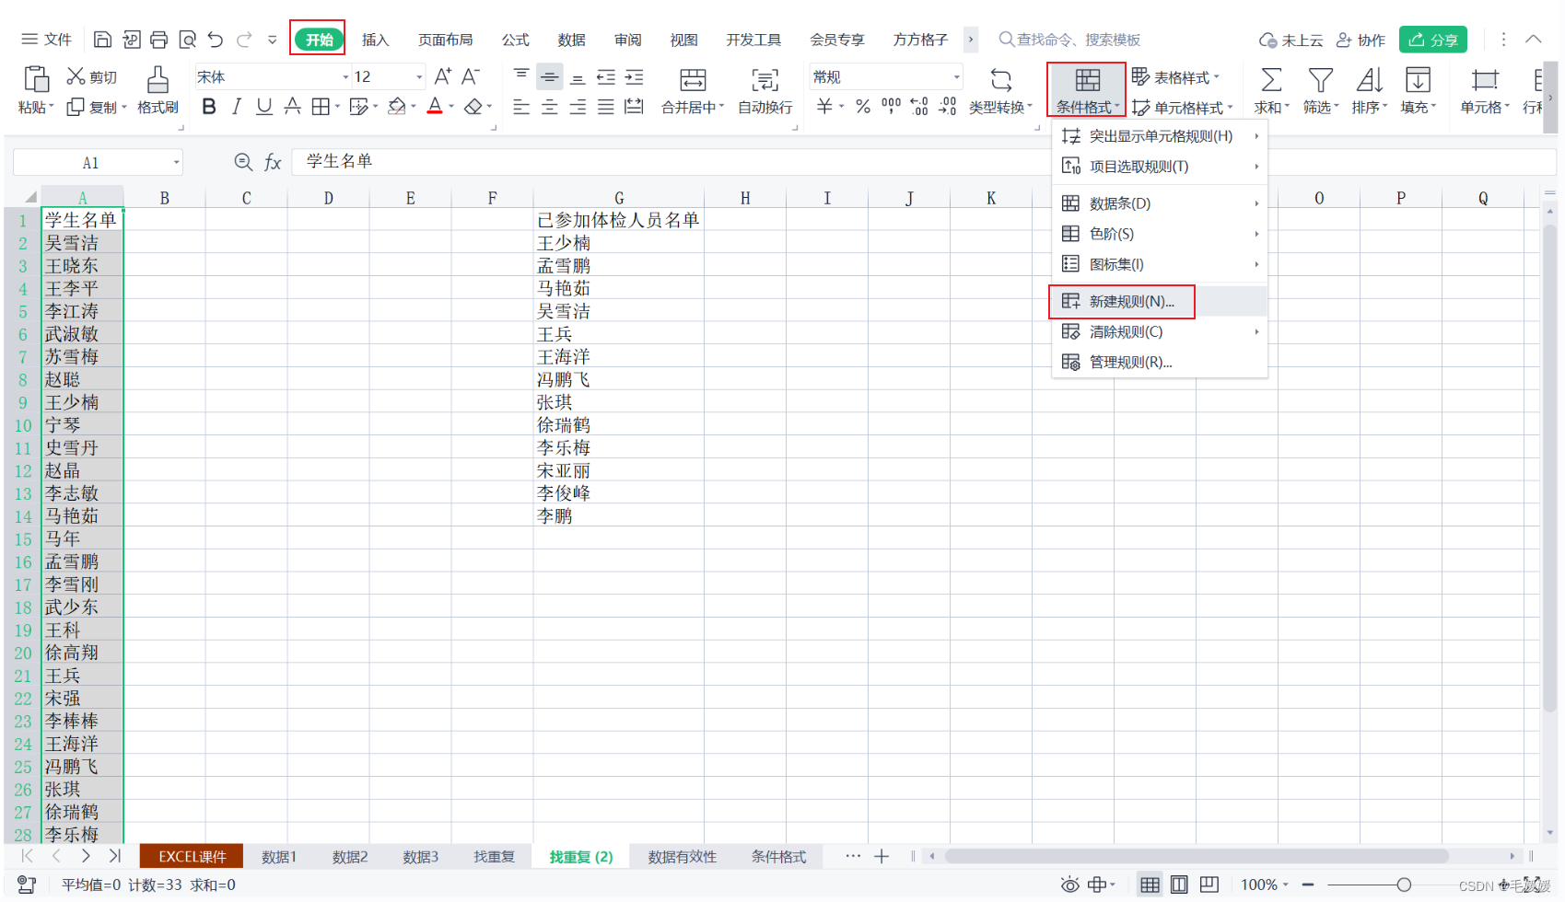Viewport: 1565px width, 902px height.
Task: Click the 未上云 cloud status button
Action: [1291, 40]
